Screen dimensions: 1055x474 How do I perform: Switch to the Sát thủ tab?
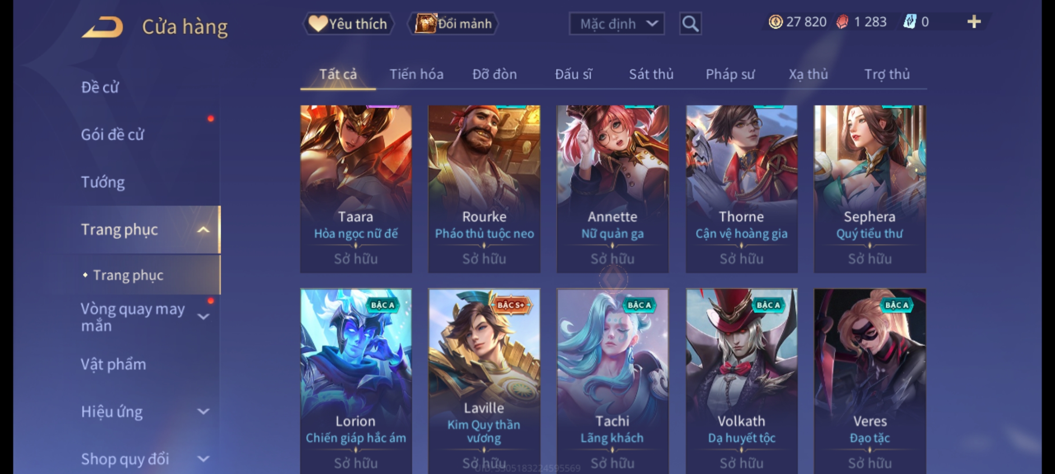tap(651, 74)
